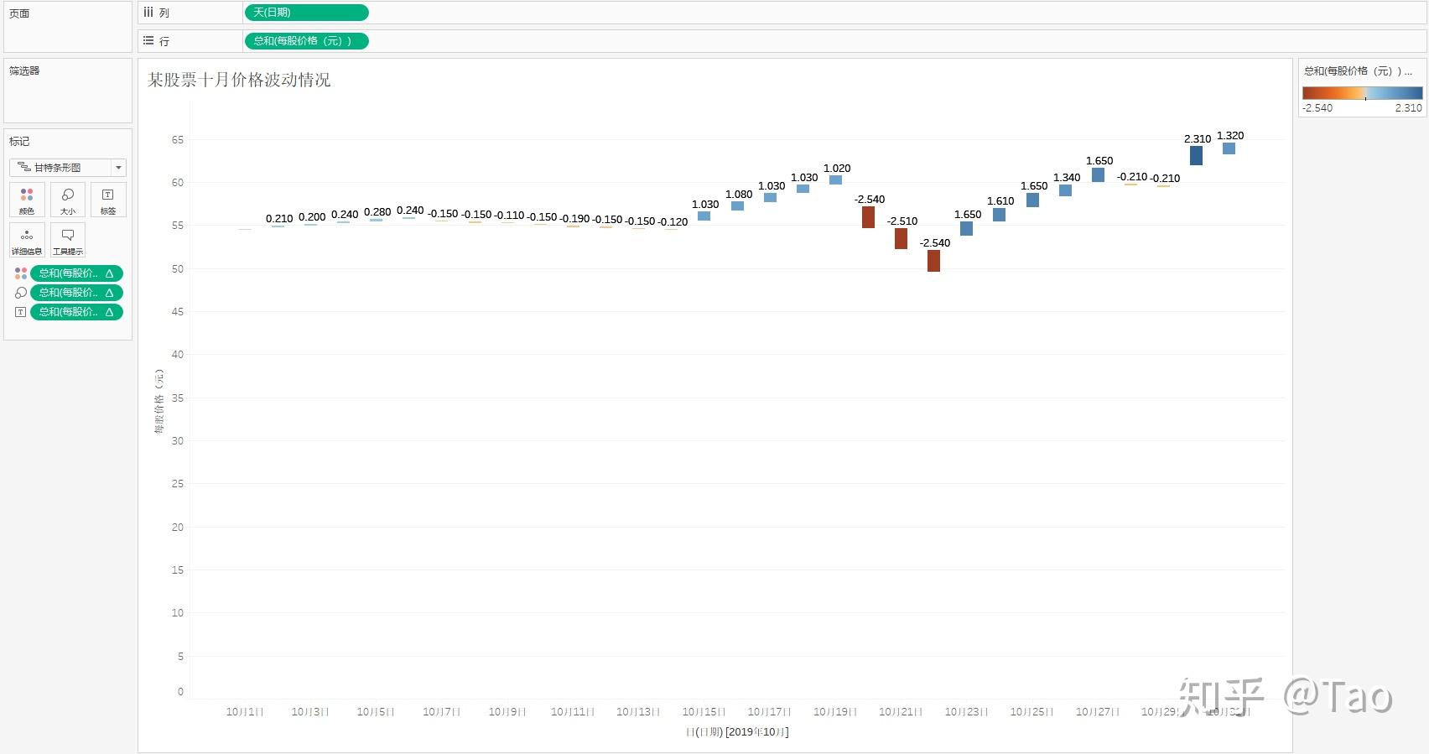The height and width of the screenshot is (754, 1429).
Task: Click the 总和(每股价格（元）) pill on Rows shelf
Action: tap(306, 41)
